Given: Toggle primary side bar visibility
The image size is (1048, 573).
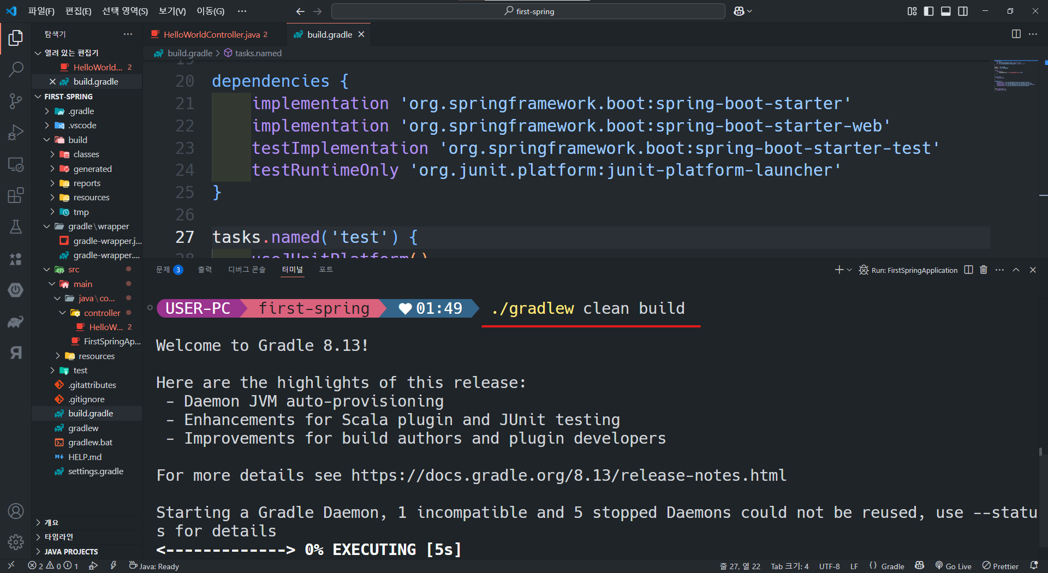Looking at the screenshot, I should coord(928,11).
